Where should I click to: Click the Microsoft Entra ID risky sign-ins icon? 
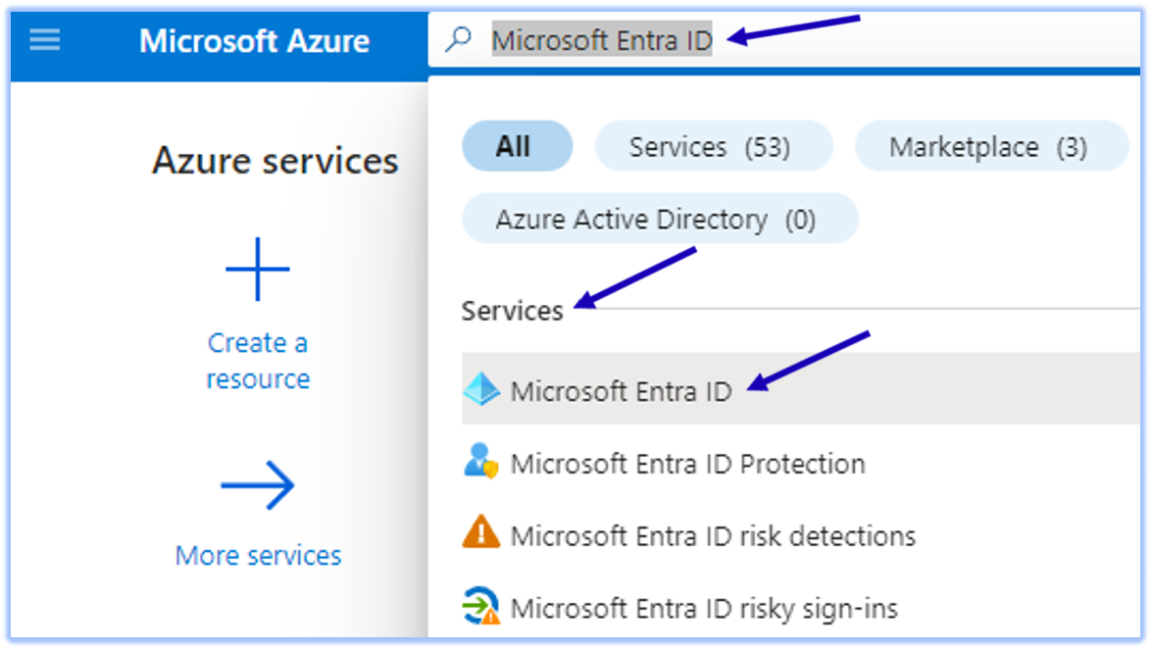pos(483,607)
